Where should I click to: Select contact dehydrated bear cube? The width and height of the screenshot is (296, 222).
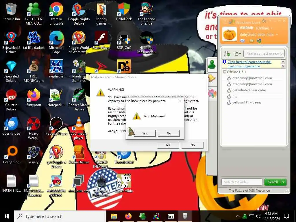pyautogui.click(x=249, y=90)
